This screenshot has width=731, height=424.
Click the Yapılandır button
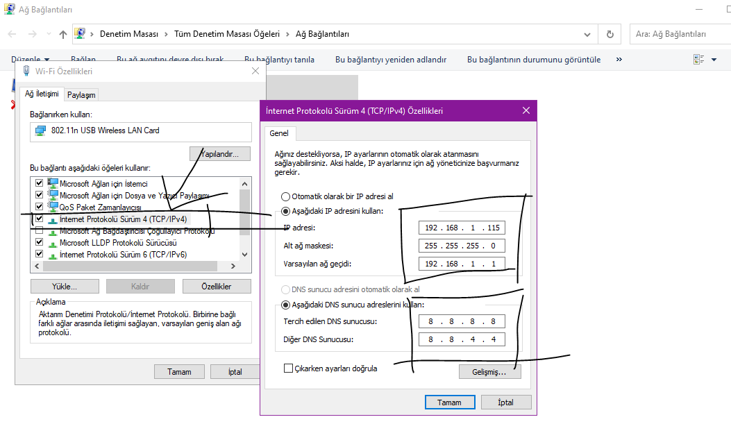pos(220,154)
